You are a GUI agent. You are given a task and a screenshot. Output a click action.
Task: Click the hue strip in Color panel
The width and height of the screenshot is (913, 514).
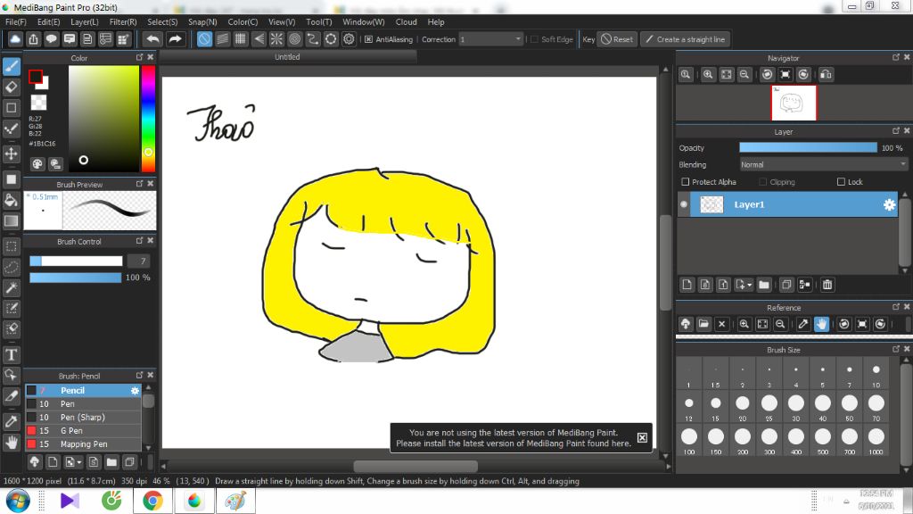click(x=149, y=119)
